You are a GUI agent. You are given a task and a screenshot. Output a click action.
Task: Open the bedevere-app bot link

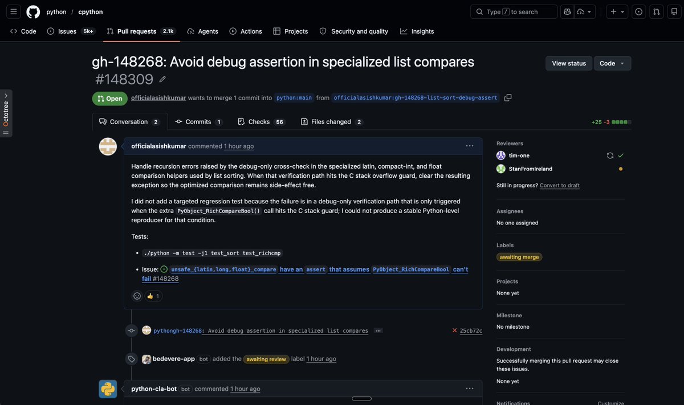pos(174,359)
